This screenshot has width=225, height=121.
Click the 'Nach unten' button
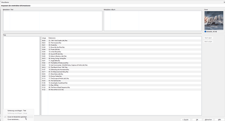(208, 41)
